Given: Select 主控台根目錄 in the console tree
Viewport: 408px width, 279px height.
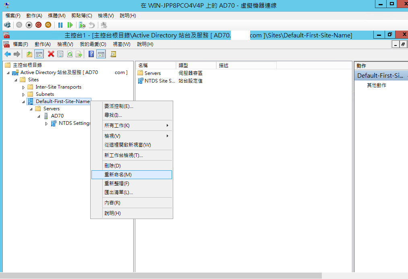Looking at the screenshot, I should point(27,65).
